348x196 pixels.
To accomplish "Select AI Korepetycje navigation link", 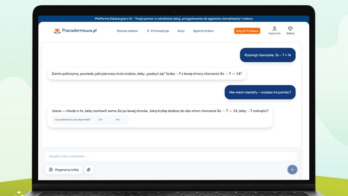I will (x=160, y=31).
